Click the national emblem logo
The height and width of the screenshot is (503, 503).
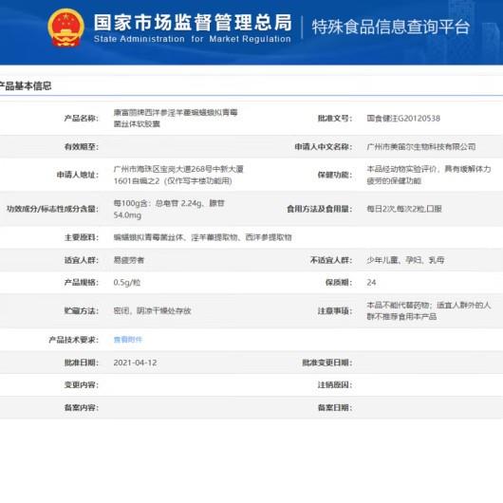pos(65,28)
